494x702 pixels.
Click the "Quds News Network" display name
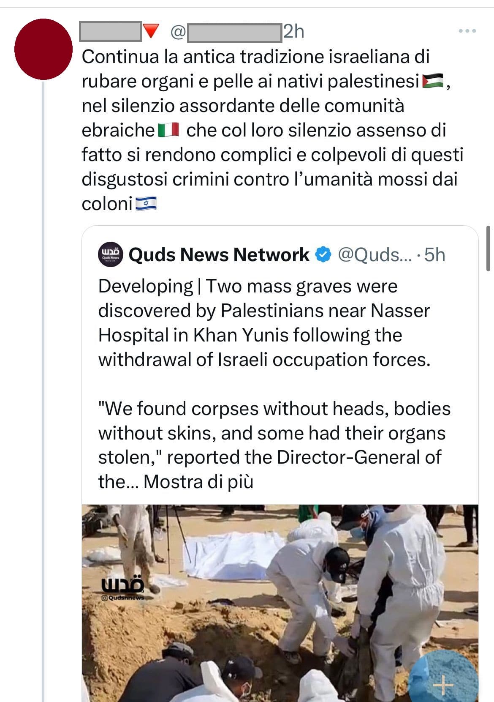pos(219,255)
